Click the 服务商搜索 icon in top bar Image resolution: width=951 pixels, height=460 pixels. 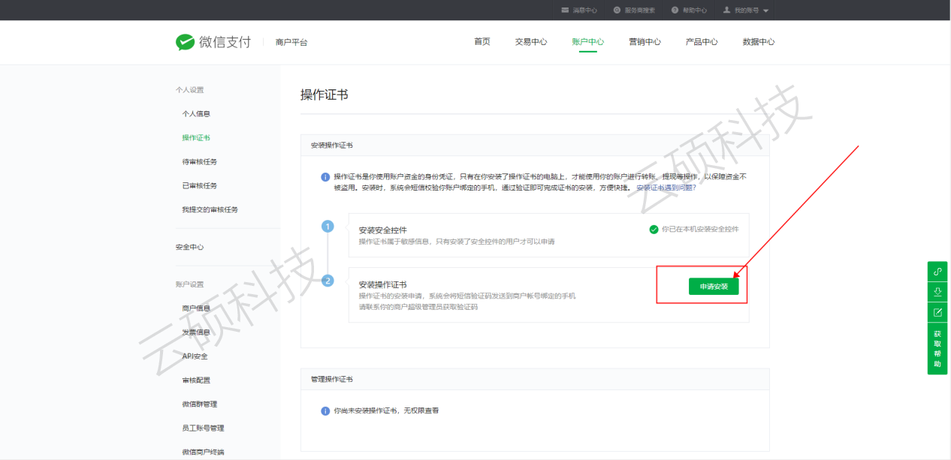point(617,11)
